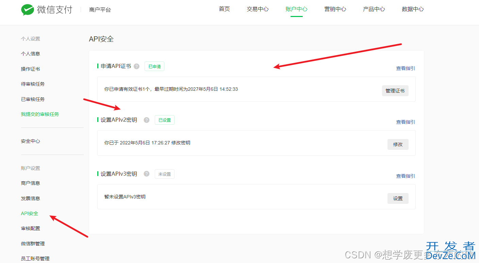Click 个人设置 sidebar group label
479x263 pixels.
tap(31, 39)
